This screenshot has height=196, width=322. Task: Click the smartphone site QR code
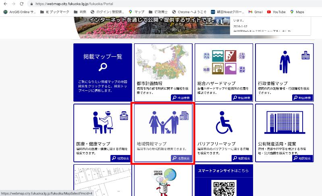click(x=224, y=188)
